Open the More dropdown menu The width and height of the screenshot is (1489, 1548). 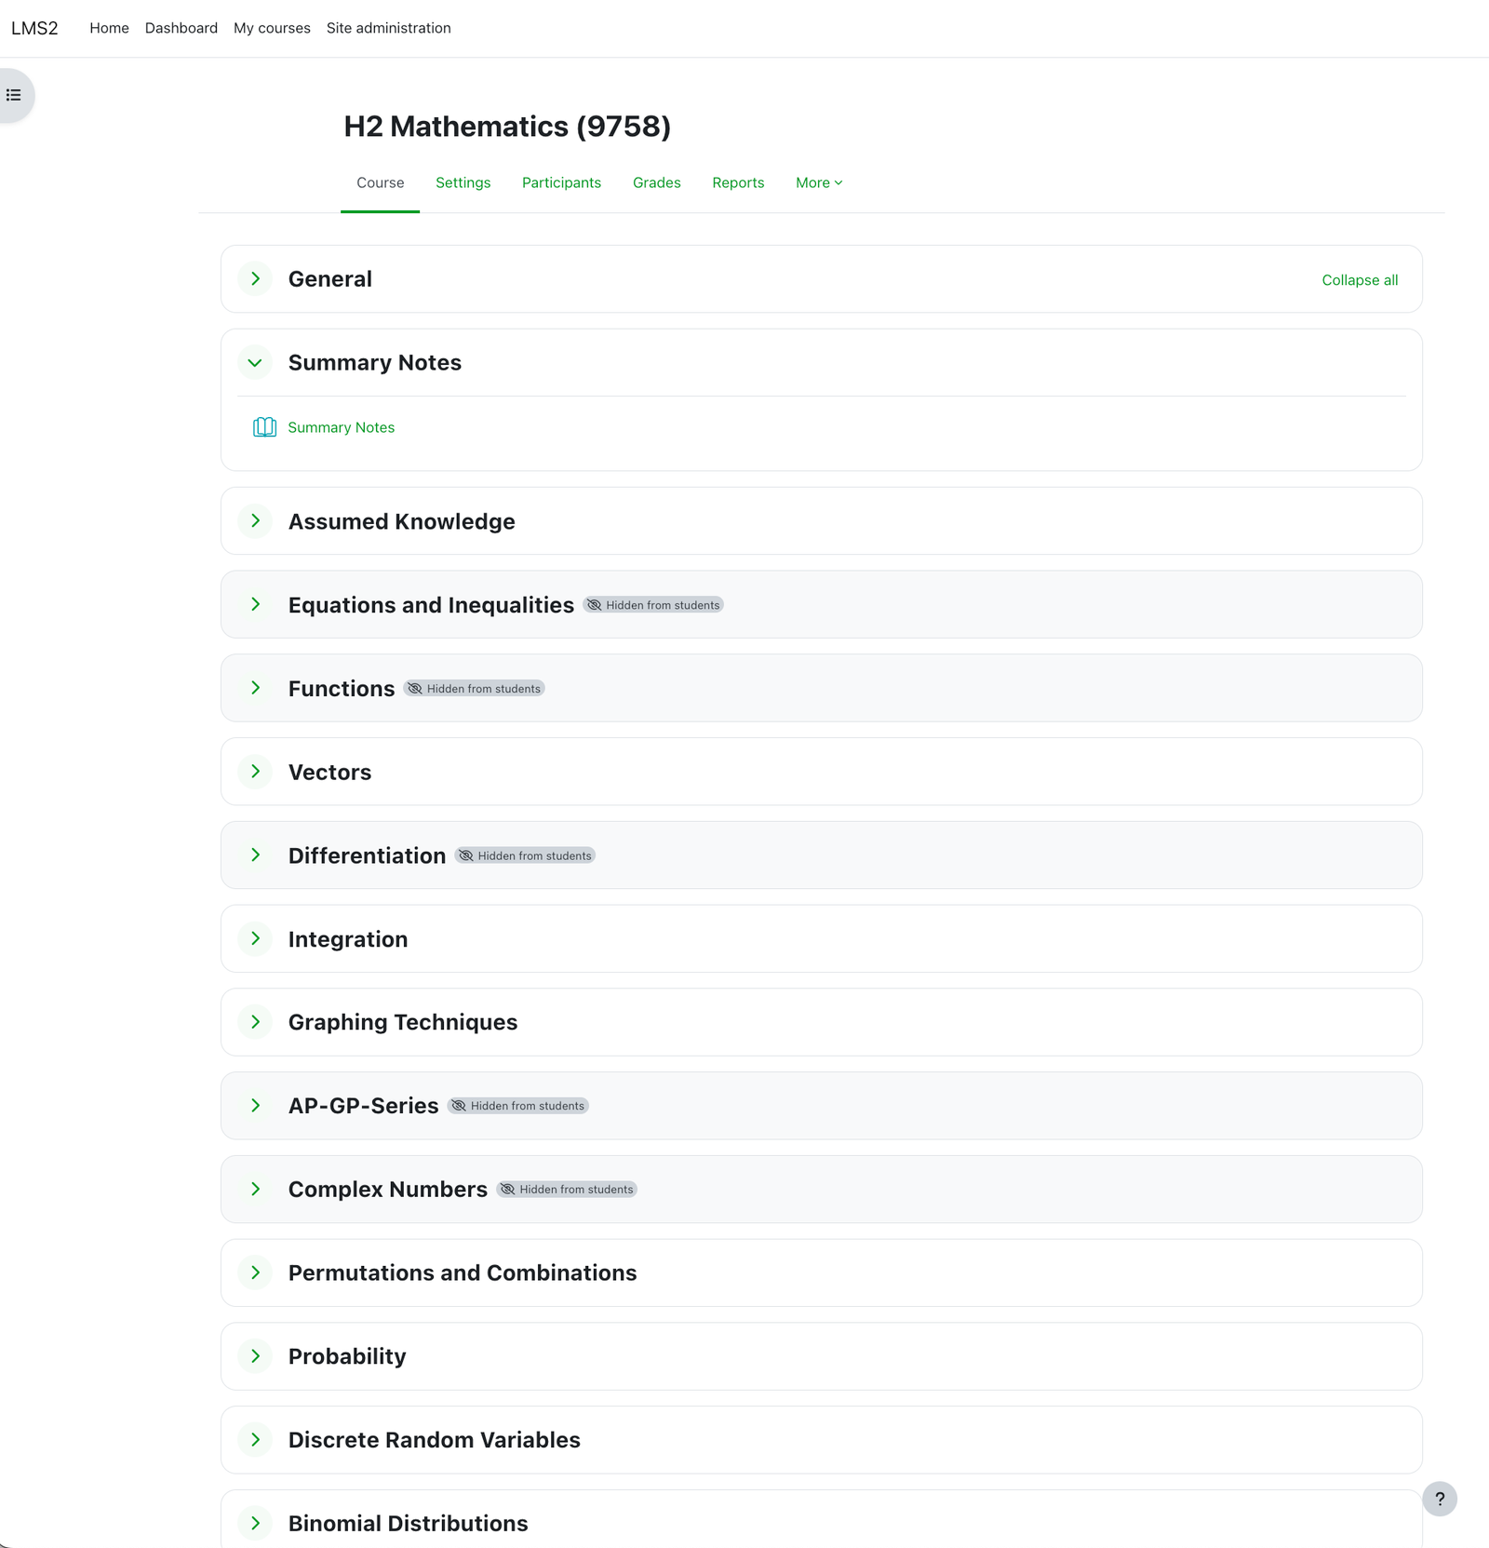coord(818,183)
